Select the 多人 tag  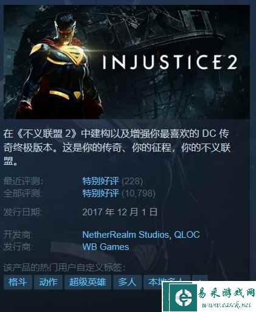point(127,282)
